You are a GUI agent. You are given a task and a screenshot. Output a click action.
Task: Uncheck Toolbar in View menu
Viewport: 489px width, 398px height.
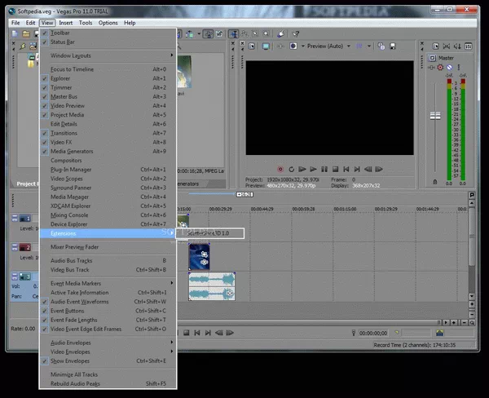coord(108,33)
